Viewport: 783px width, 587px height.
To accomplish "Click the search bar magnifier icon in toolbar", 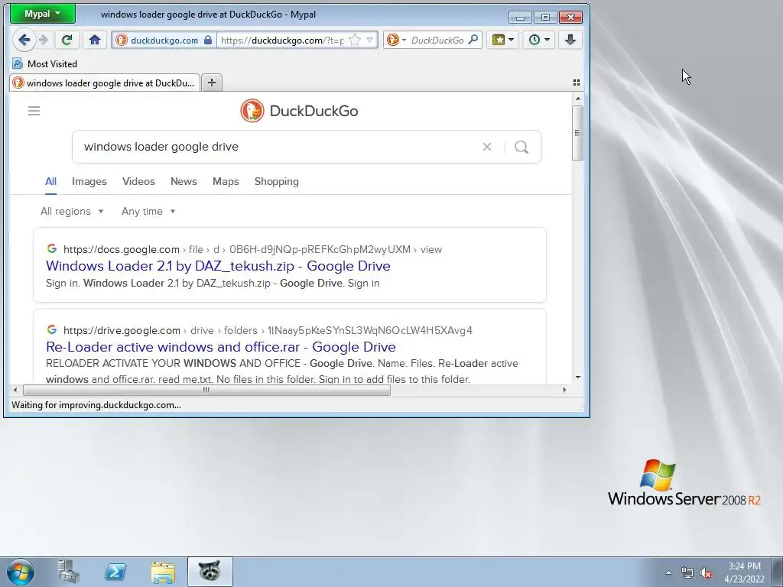I will click(473, 40).
